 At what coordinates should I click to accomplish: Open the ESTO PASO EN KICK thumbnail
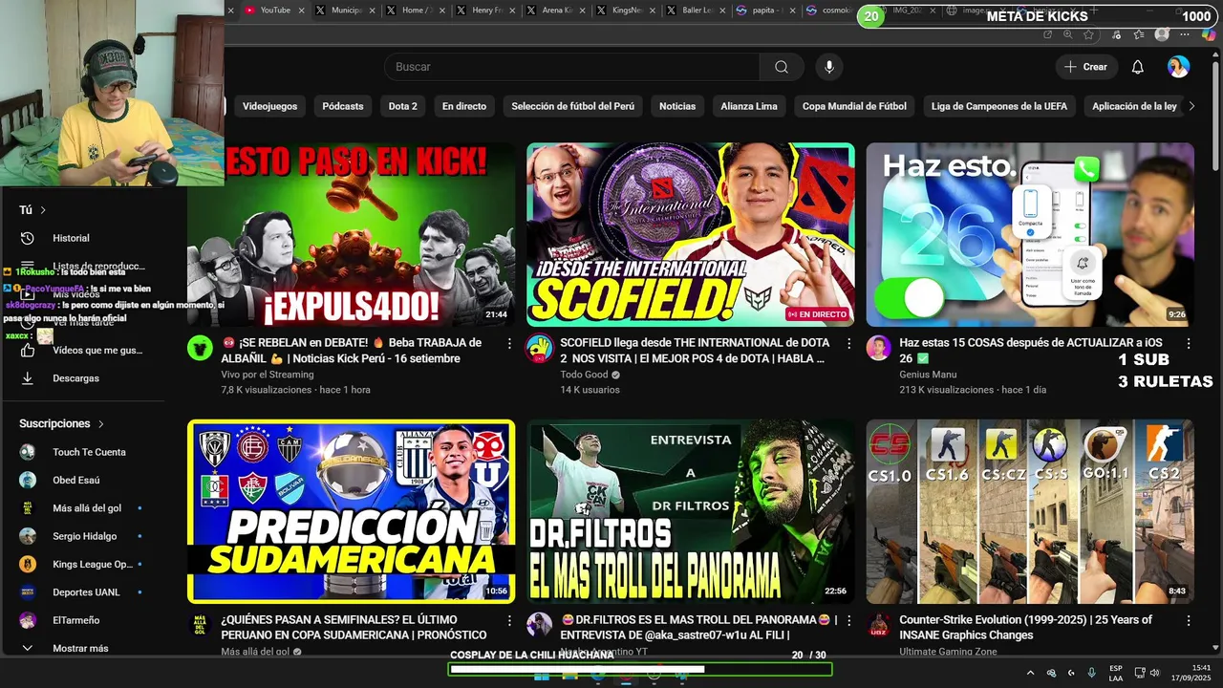coord(351,235)
